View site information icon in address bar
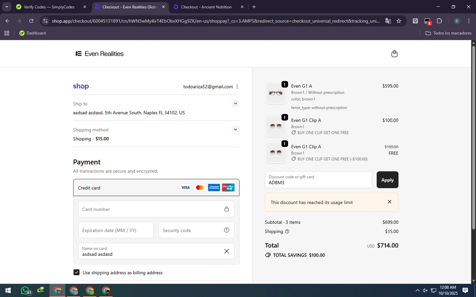The image size is (476, 297). click(45, 21)
